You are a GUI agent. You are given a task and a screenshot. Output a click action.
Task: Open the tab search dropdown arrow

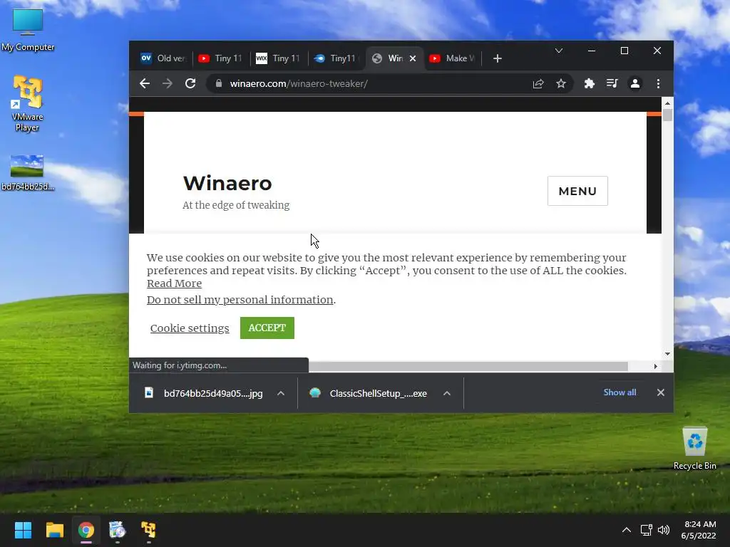point(559,51)
